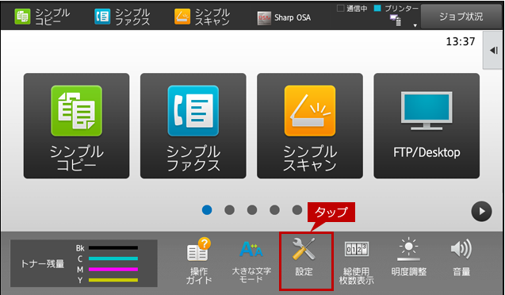Select シンプルコピー in the top bar
505x295 pixels.
point(42,17)
